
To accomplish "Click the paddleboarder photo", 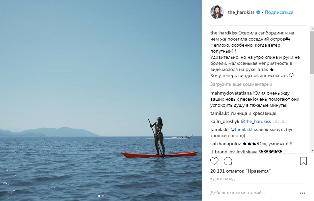I will tap(101, 100).
